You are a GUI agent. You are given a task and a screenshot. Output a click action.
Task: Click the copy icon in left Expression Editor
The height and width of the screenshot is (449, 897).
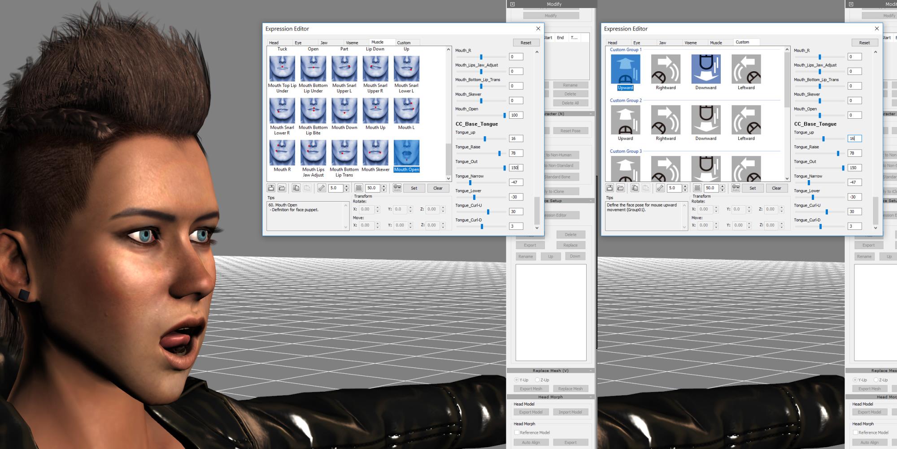(x=296, y=188)
